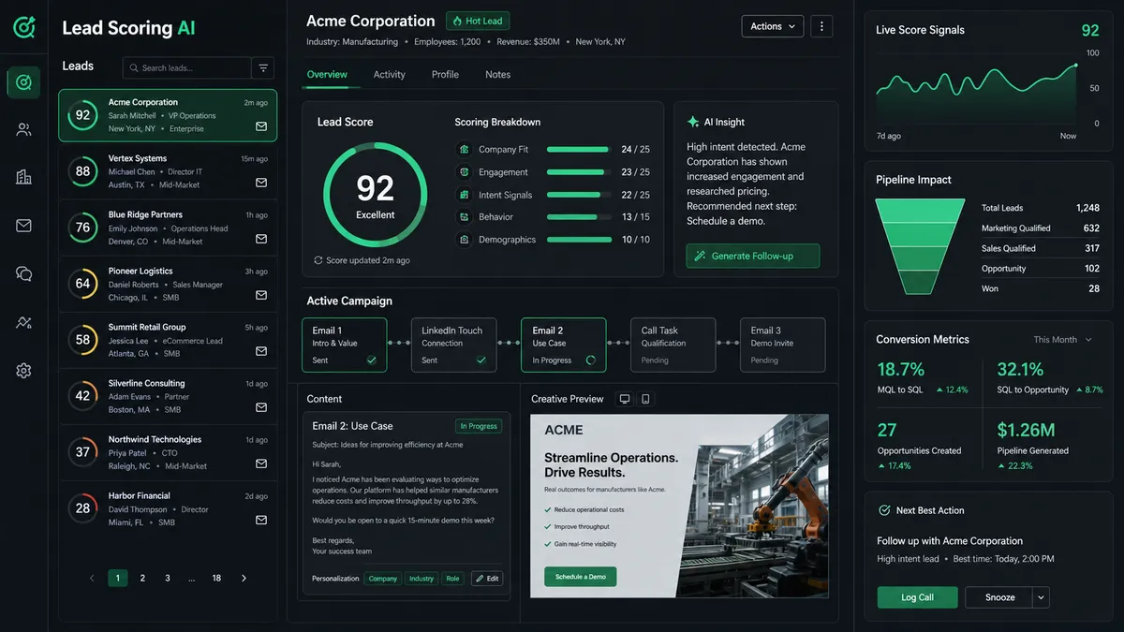Go to previous page of leads
This screenshot has height=632, width=1124.
point(92,579)
